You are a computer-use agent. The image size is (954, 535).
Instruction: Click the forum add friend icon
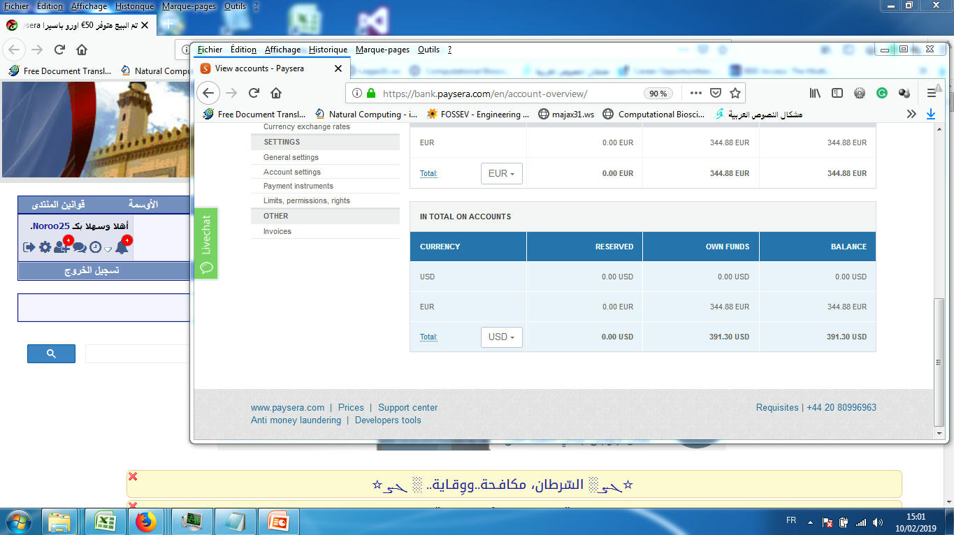(x=62, y=247)
